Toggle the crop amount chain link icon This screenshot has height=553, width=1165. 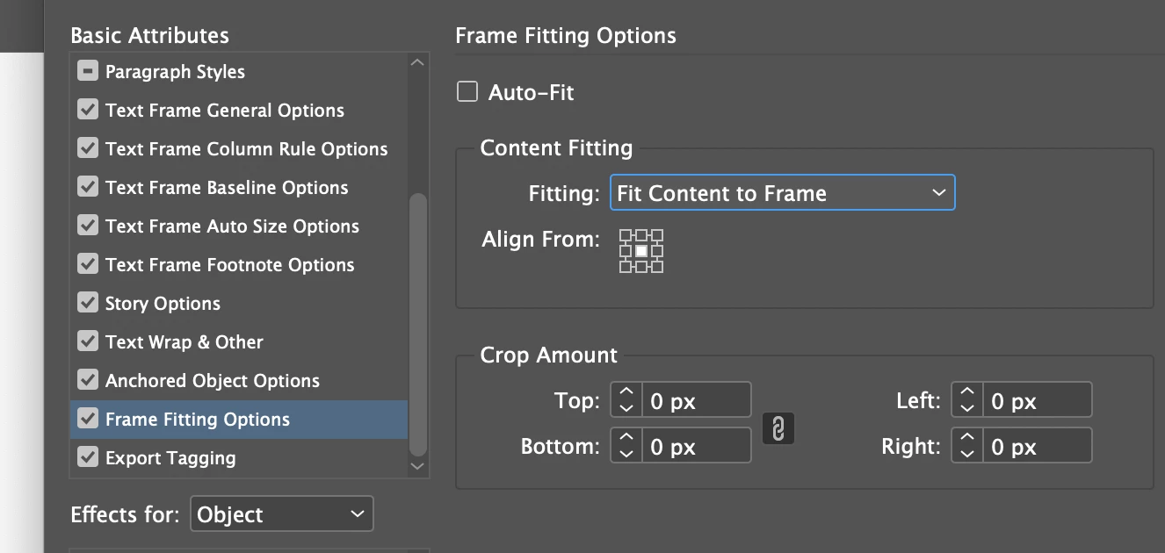click(x=778, y=428)
